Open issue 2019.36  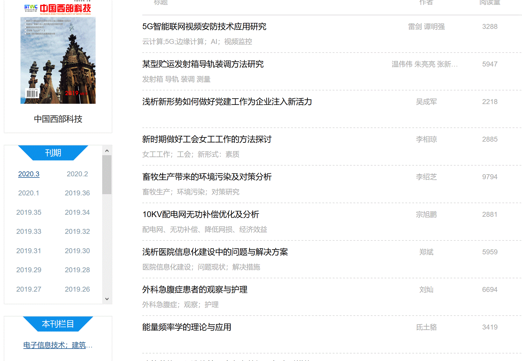point(77,193)
